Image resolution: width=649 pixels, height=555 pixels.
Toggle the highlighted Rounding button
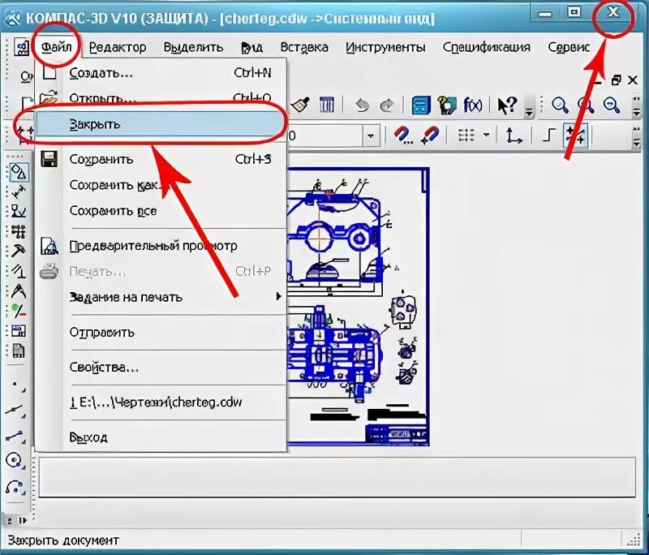(x=575, y=135)
